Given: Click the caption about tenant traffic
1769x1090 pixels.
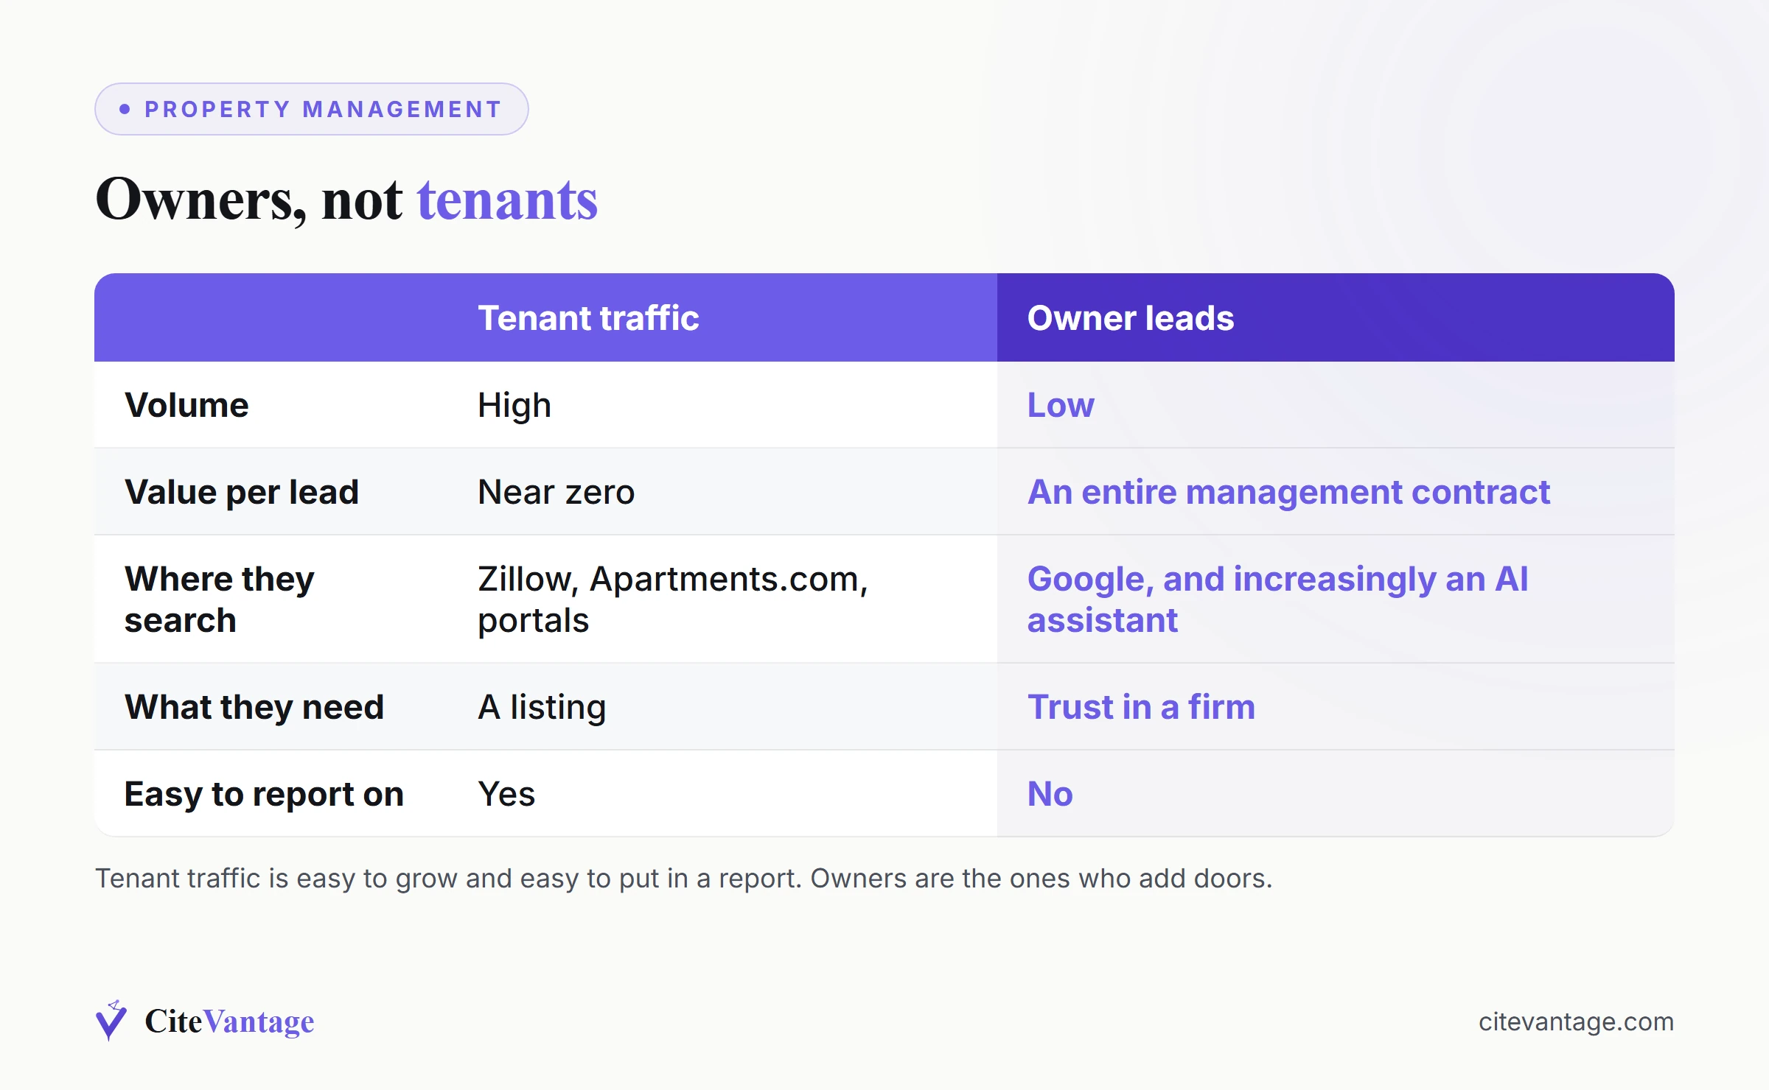Looking at the screenshot, I should tap(683, 879).
